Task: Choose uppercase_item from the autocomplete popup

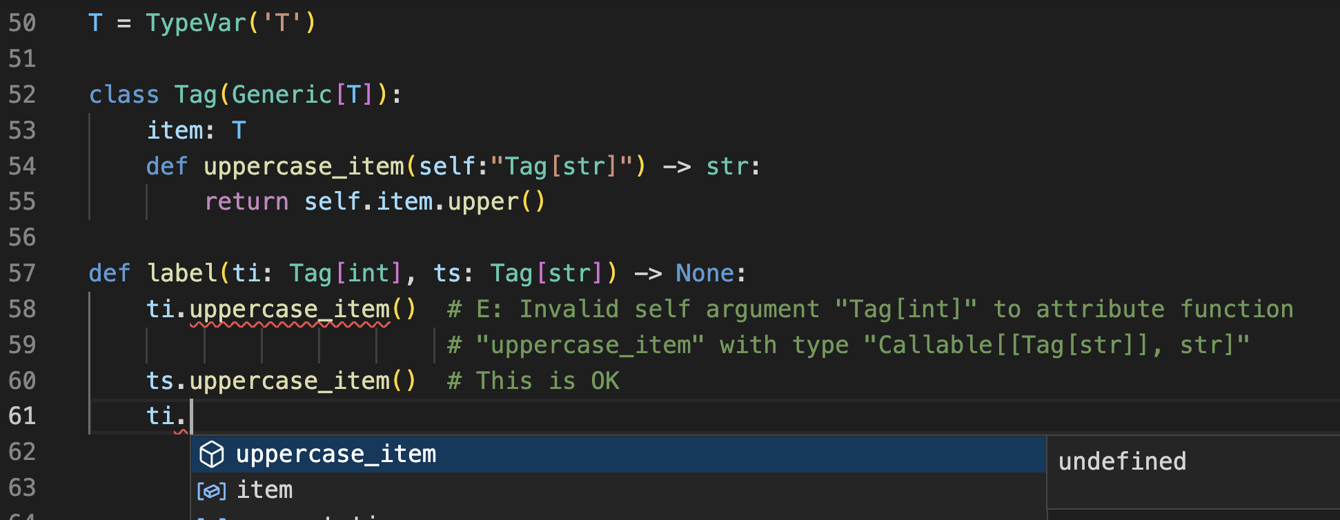Action: pyautogui.click(x=336, y=454)
